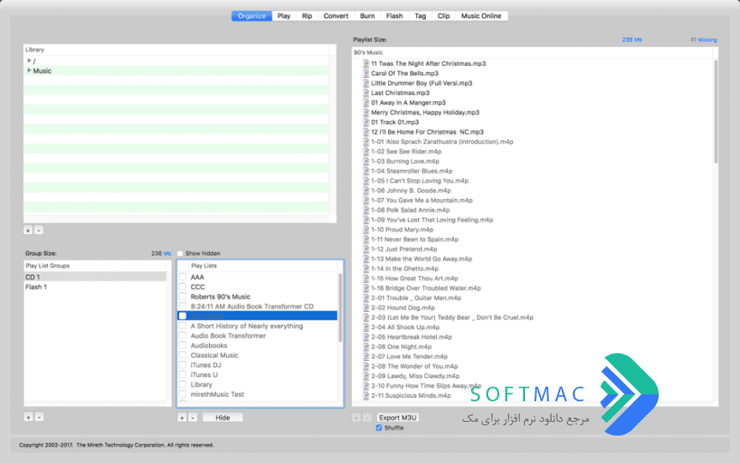Toggle the Shuffle checkbox

tap(379, 428)
